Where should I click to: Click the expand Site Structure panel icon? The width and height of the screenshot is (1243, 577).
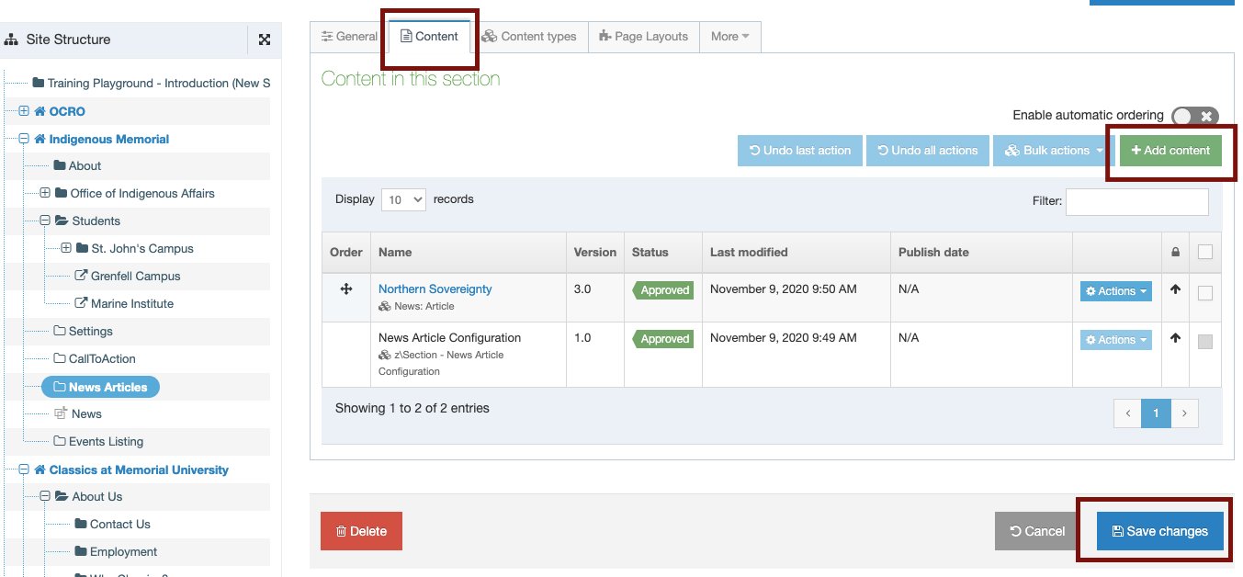[265, 40]
